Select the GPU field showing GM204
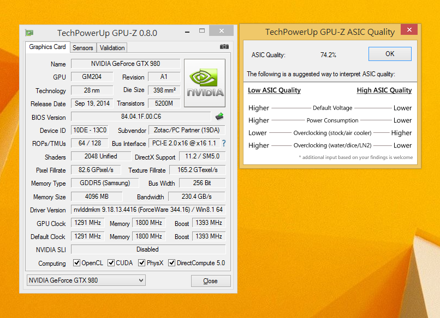The width and height of the screenshot is (440, 318). click(x=92, y=77)
